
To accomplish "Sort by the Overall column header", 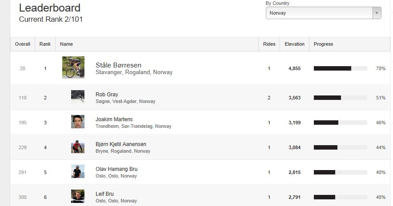I will pyautogui.click(x=23, y=44).
